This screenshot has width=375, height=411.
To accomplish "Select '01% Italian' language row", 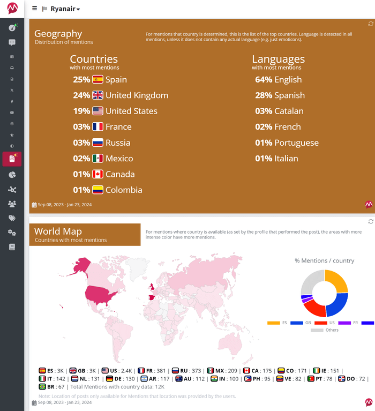I will 276,159.
